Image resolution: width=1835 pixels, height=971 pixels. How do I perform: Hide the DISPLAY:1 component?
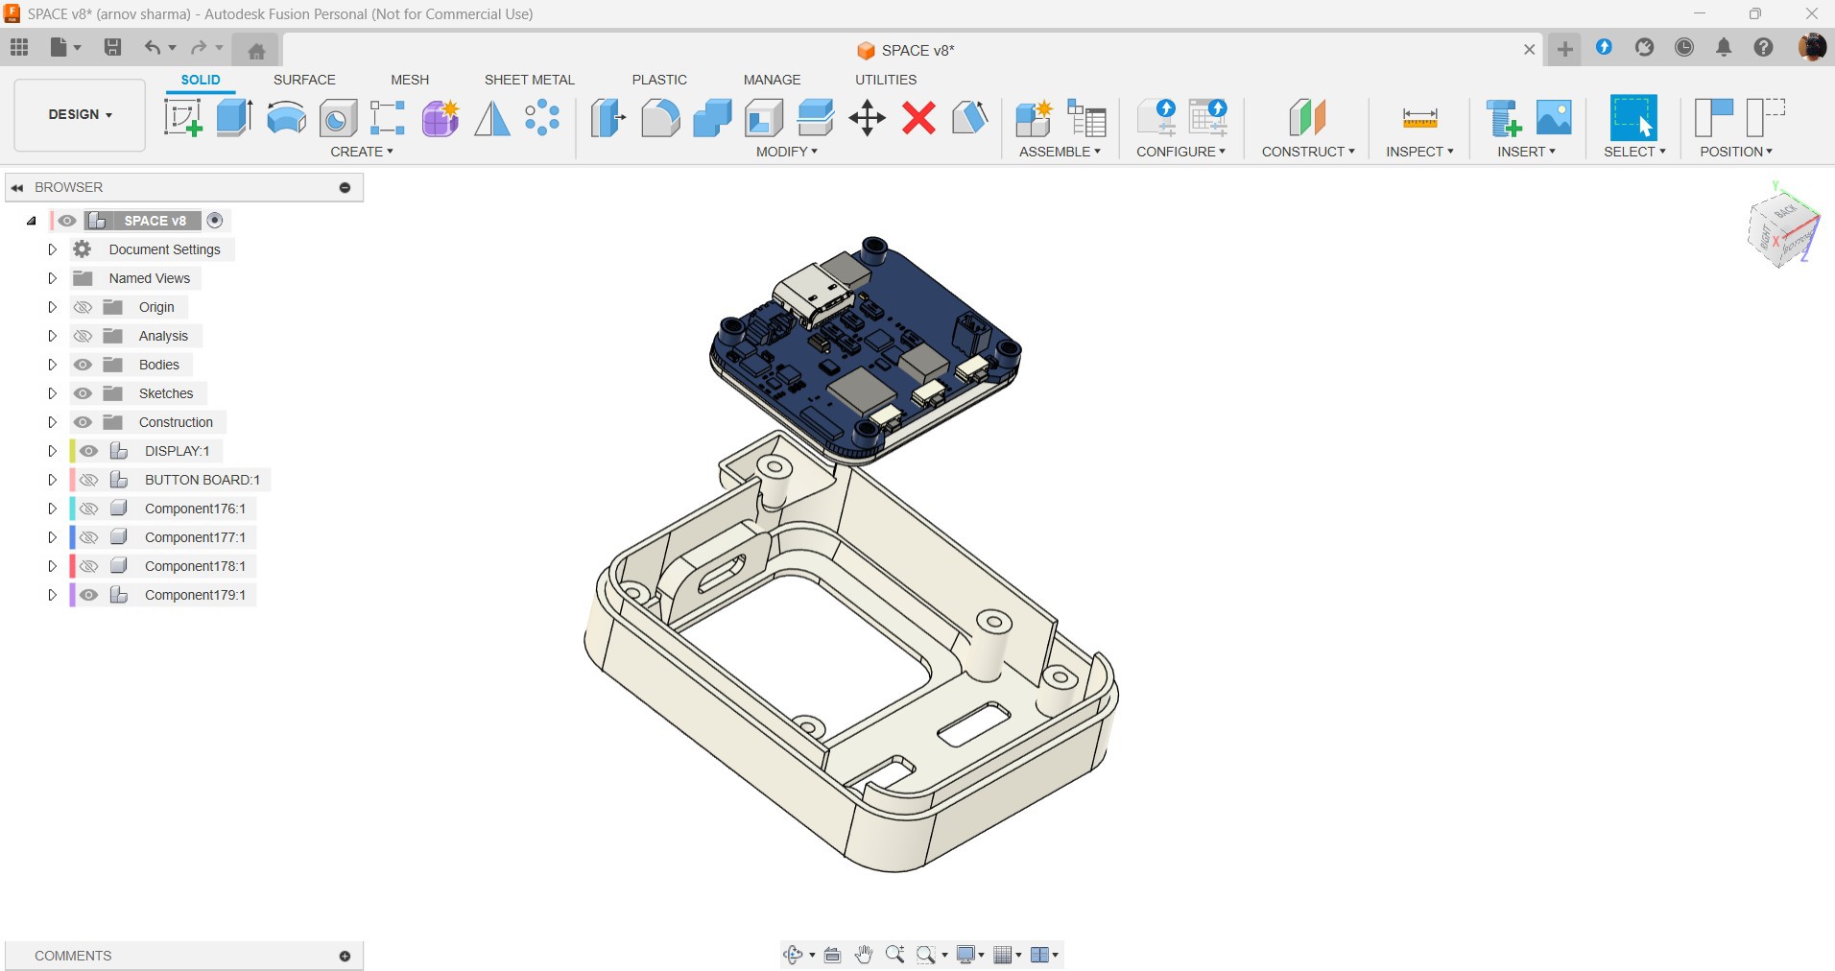89,451
